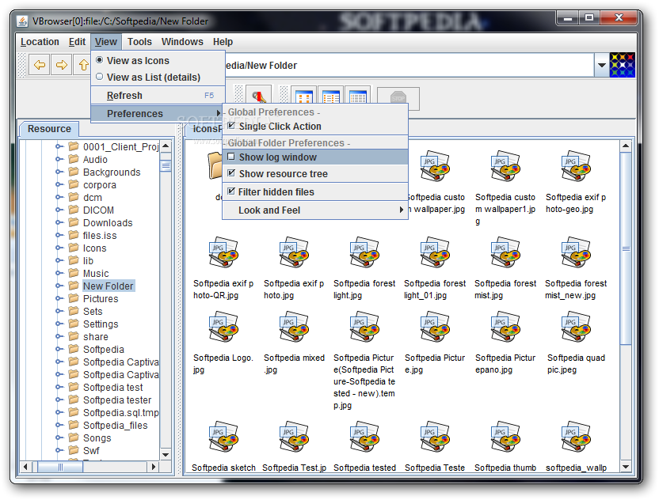Viewport: 659px width, 500px height.
Task: Toggle Filter hidden files checkbox
Action: (231, 191)
